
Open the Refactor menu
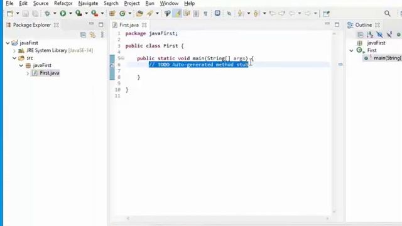click(63, 3)
